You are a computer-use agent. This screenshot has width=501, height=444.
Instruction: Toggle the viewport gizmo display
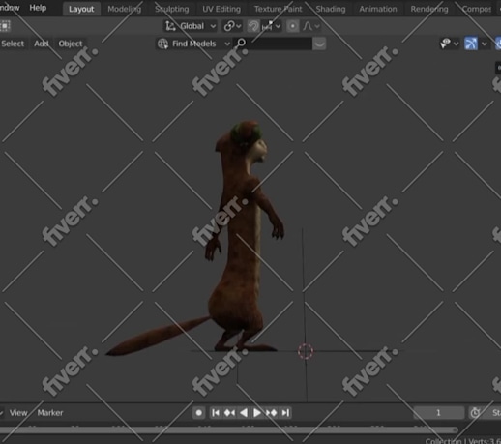471,44
